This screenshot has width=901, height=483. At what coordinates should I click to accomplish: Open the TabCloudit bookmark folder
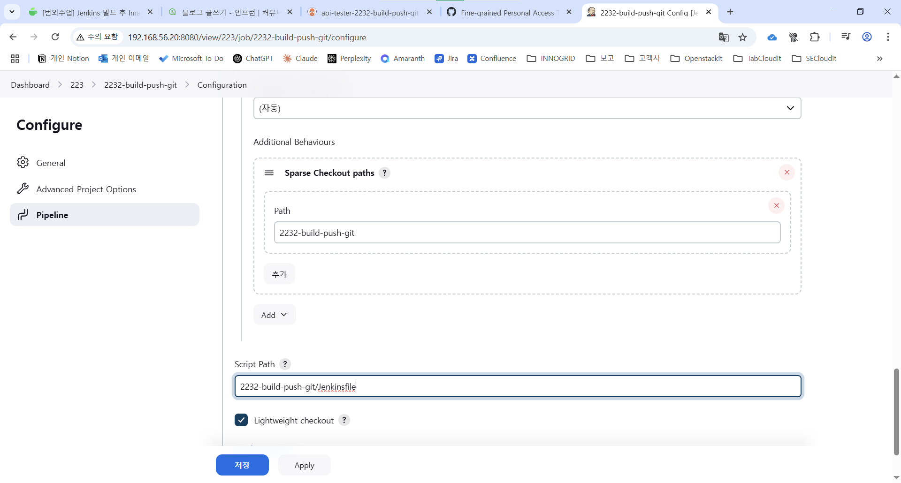click(757, 59)
